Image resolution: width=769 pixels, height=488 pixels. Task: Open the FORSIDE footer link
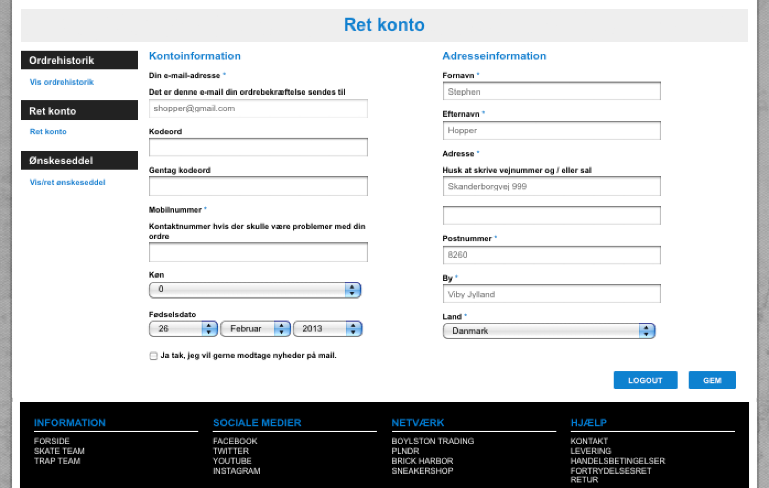[x=52, y=441]
